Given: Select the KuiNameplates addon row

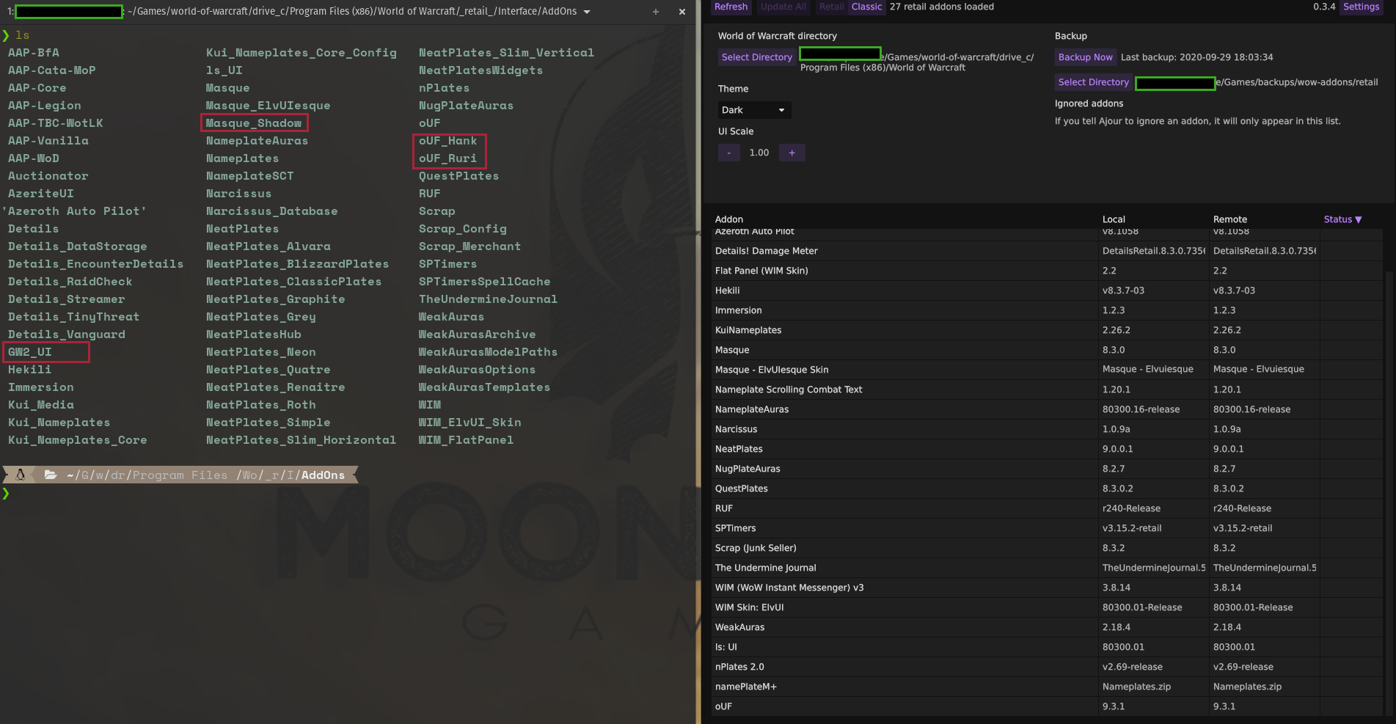Looking at the screenshot, I should click(1048, 330).
